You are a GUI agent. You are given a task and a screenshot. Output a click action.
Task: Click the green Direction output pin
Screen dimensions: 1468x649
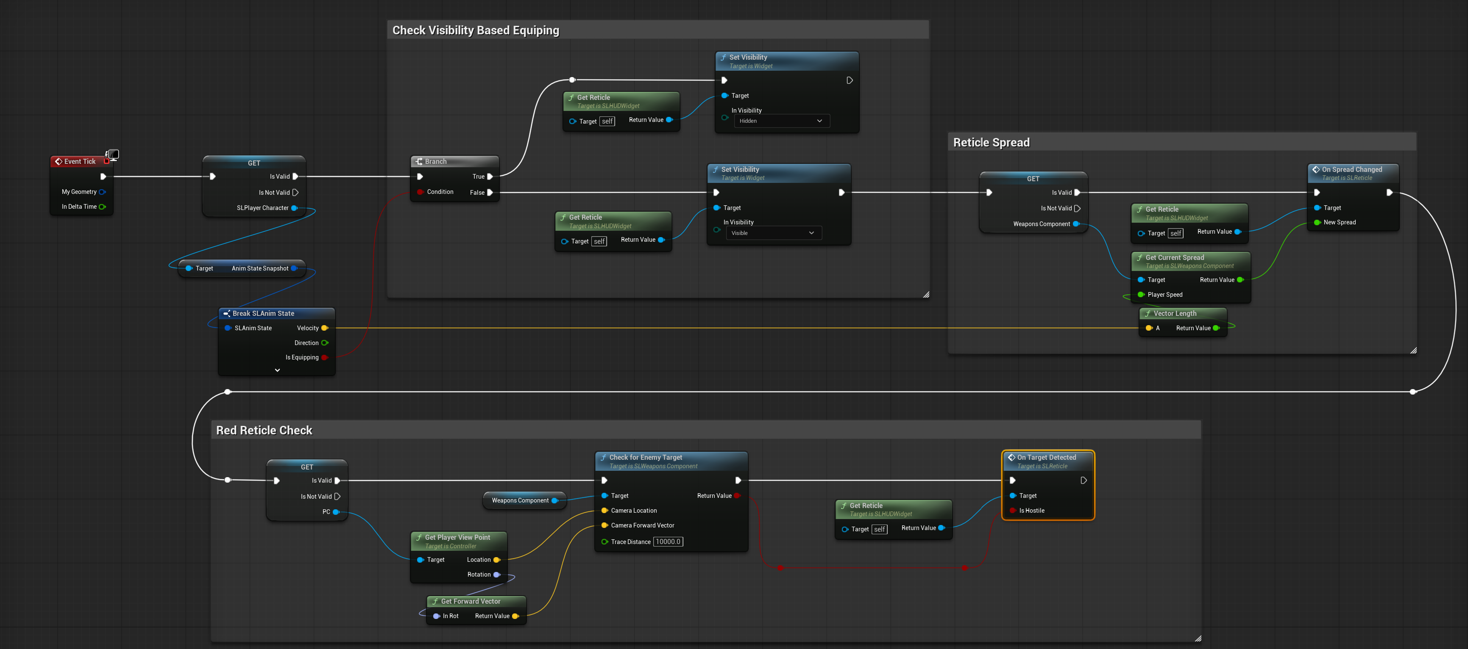click(x=325, y=343)
